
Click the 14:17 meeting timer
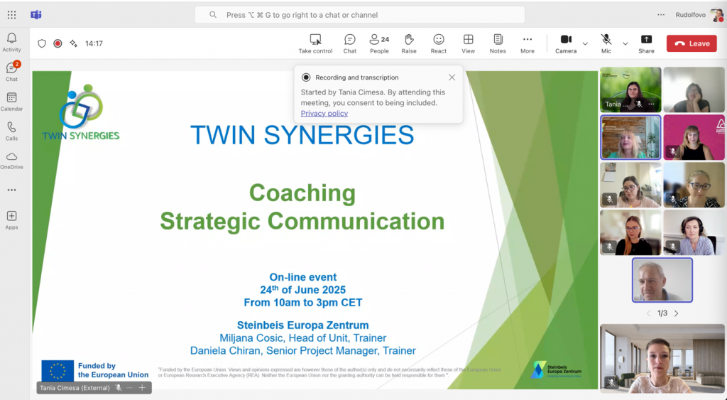pos(94,43)
